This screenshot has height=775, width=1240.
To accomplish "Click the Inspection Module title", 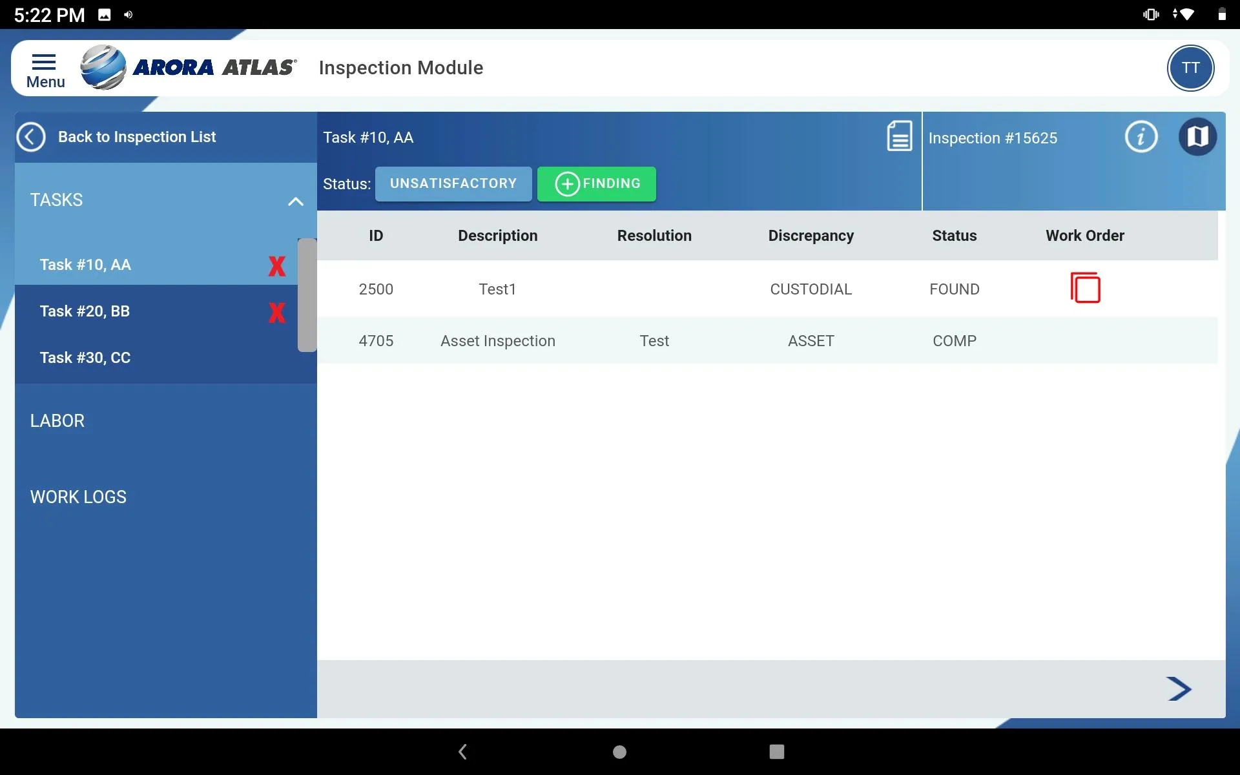I will [x=401, y=68].
